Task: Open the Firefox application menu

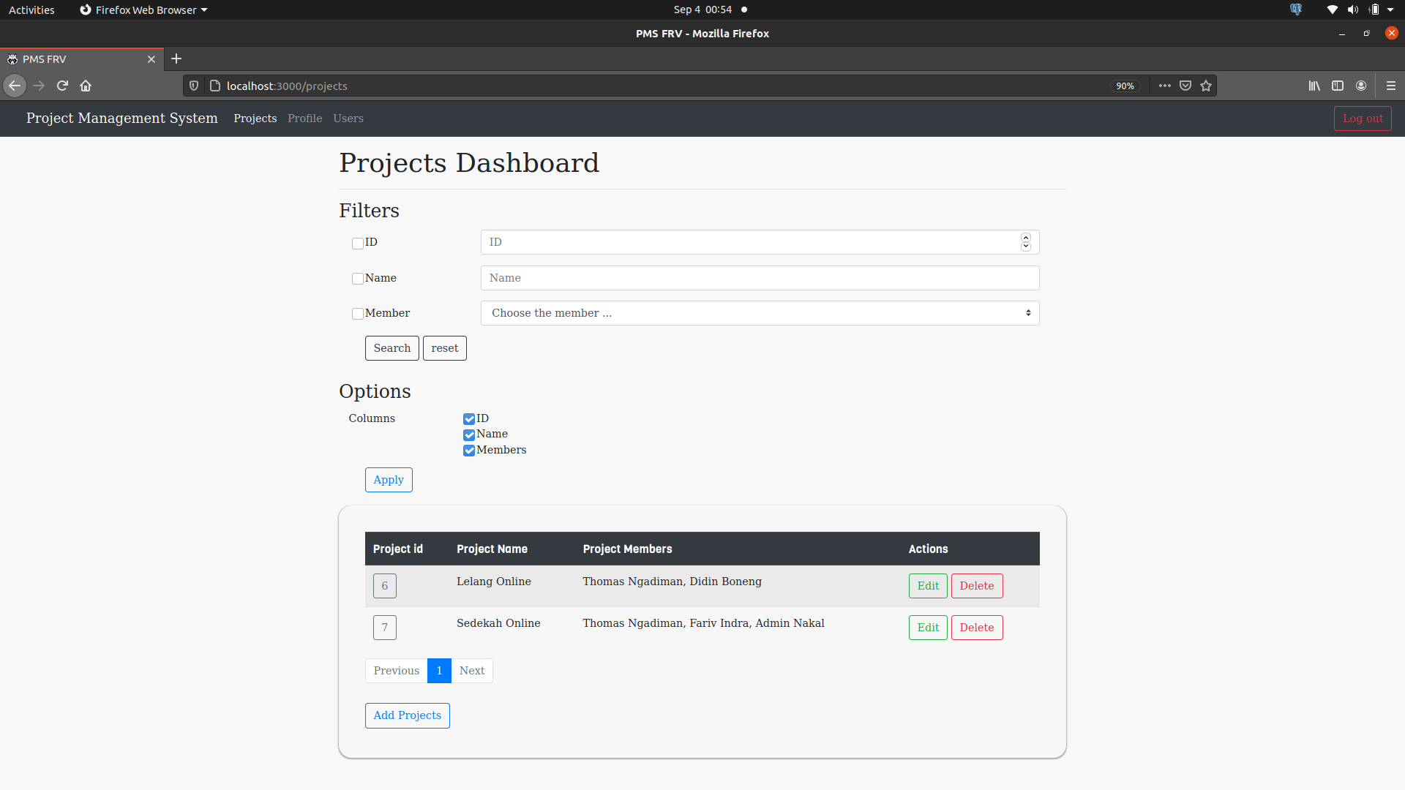Action: coord(1390,86)
